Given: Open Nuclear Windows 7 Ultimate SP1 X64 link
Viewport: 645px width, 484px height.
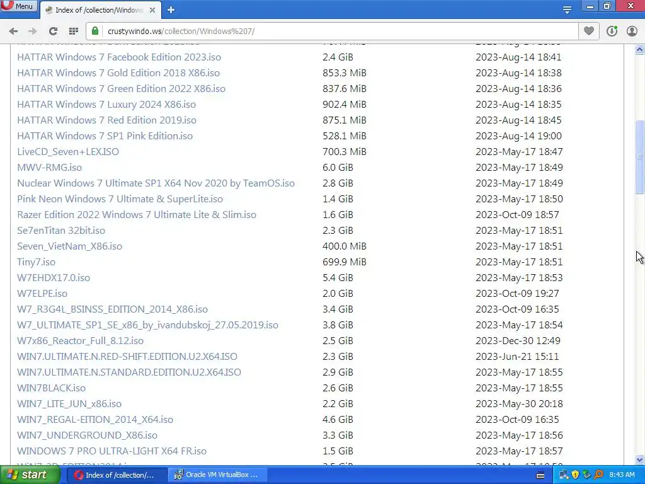Looking at the screenshot, I should point(156,183).
